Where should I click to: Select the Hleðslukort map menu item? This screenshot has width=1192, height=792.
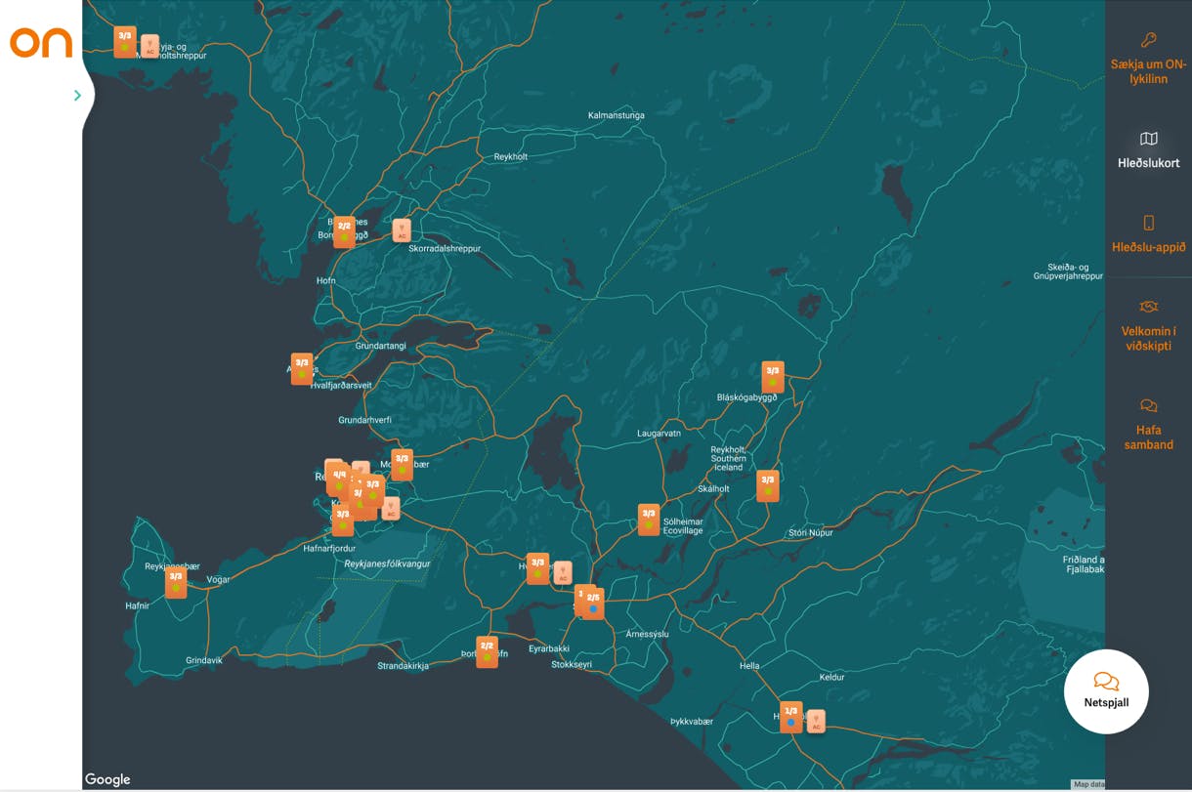1148,150
